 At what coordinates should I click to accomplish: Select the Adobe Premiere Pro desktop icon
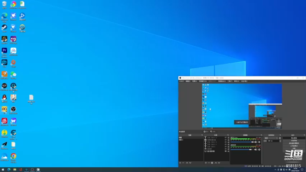[4, 52]
